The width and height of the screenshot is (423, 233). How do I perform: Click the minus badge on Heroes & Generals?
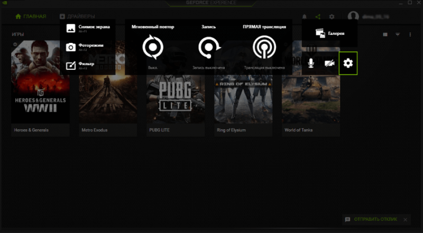[15, 44]
